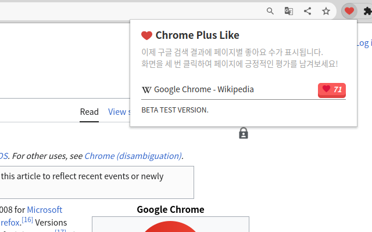
Task: Select the Read tab on Wikipedia
Action: (x=89, y=112)
